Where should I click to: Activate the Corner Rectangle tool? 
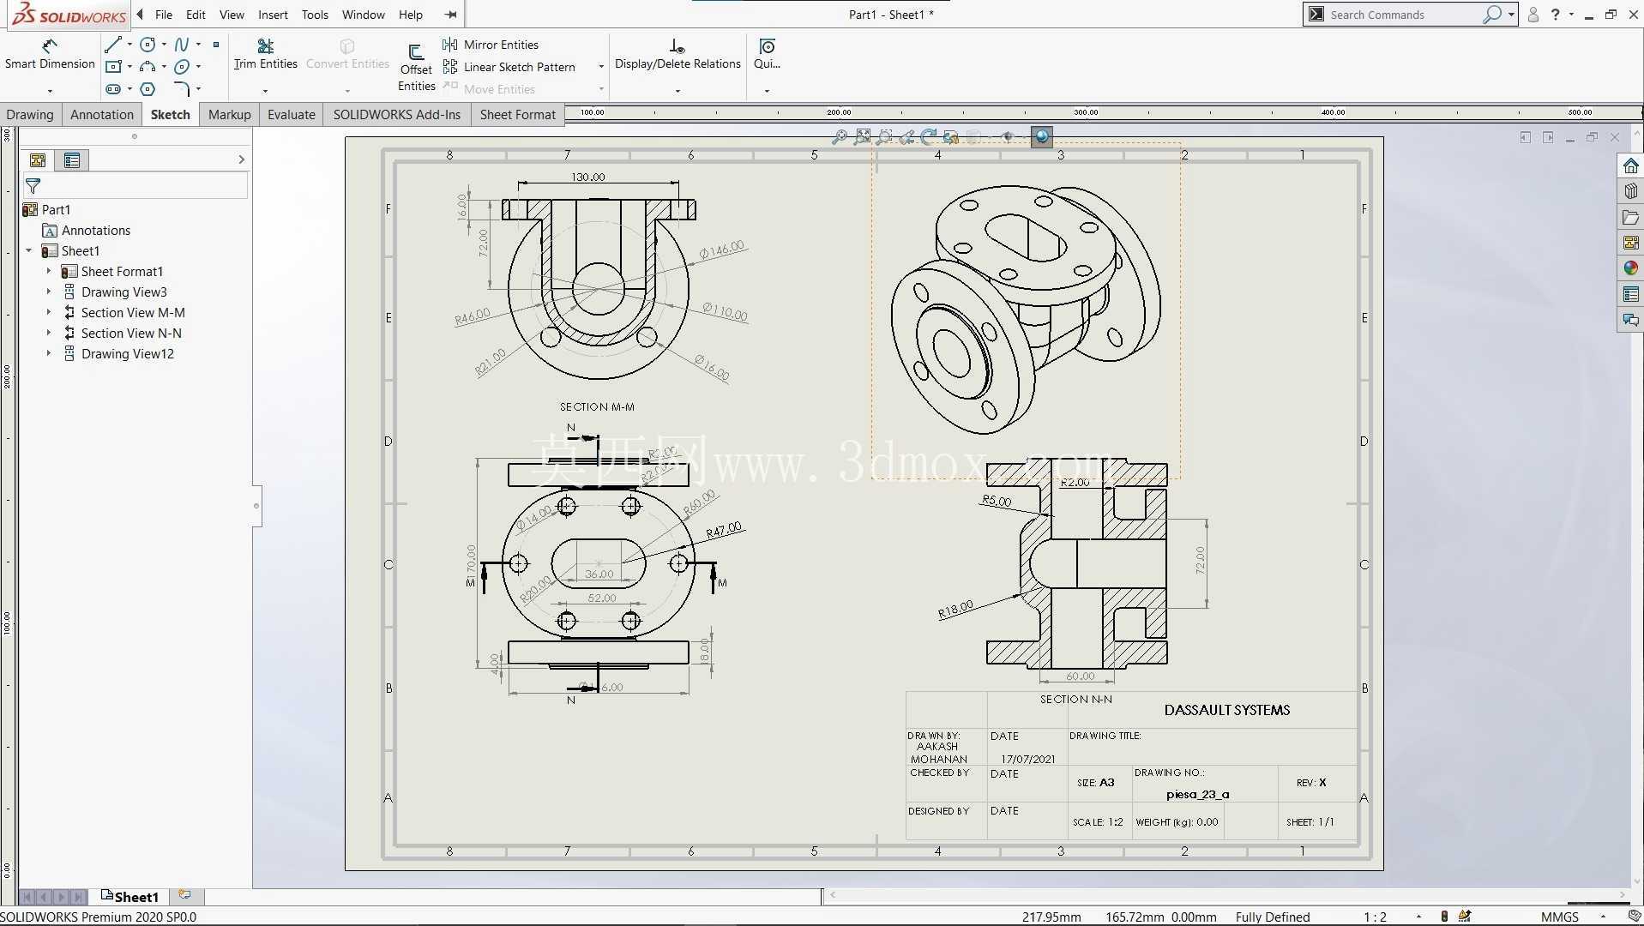coord(112,66)
